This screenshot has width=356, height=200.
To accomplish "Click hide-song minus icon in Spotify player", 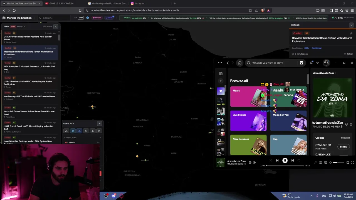I will tap(250, 162).
